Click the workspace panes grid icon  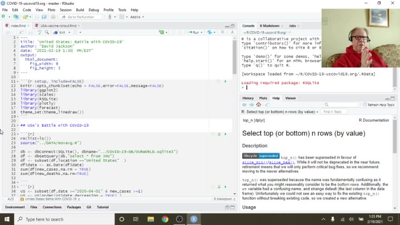click(122, 17)
